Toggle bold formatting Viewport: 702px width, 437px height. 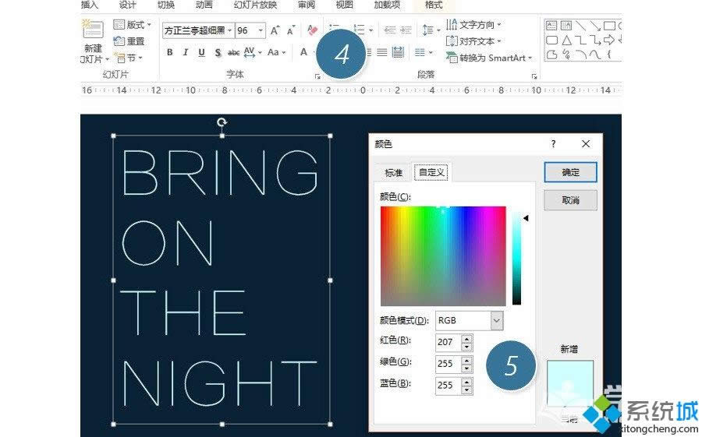click(170, 52)
